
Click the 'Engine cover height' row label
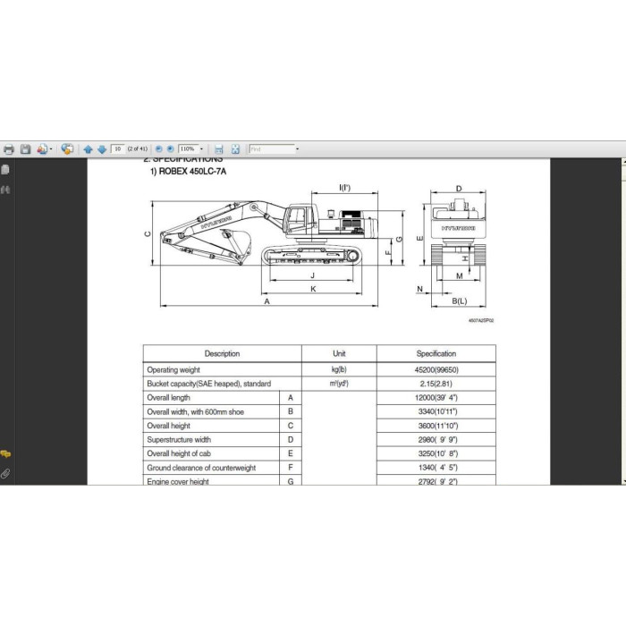[x=178, y=481]
